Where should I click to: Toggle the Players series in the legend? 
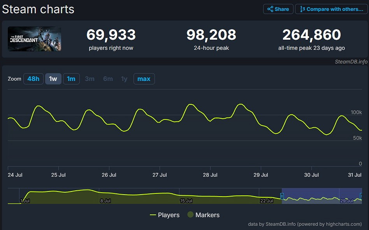(x=169, y=215)
